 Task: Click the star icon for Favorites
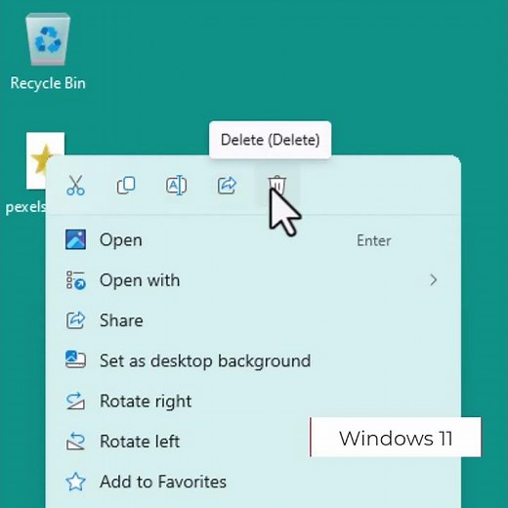click(x=75, y=482)
